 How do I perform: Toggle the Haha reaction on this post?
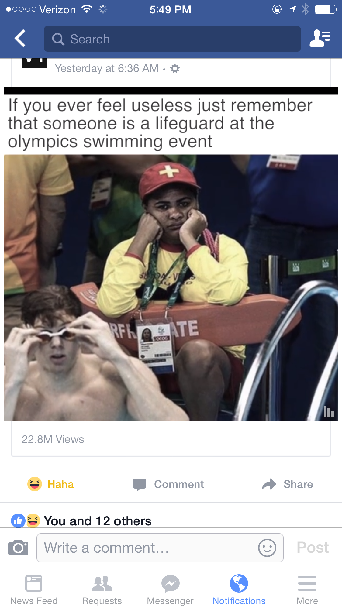click(51, 484)
